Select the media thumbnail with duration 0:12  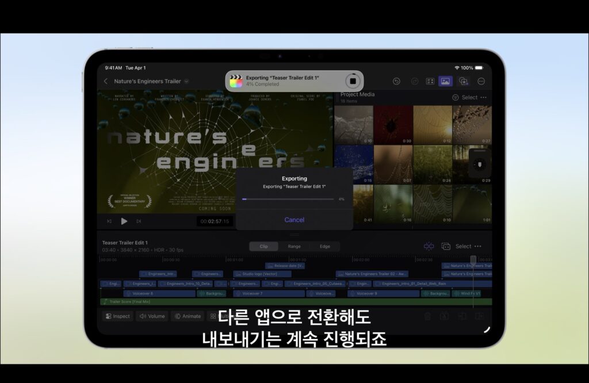point(433,125)
